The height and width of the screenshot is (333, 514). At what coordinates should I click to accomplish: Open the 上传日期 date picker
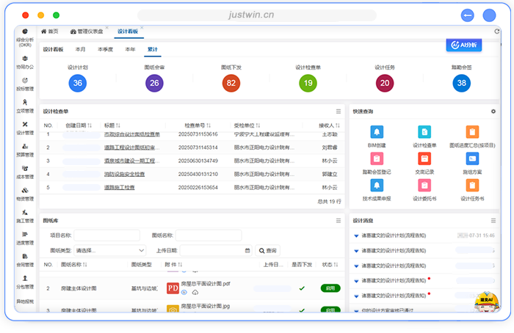point(216,250)
